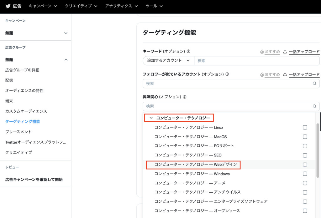Click flame おすすめ icon in キーワード row
The image size is (321, 218).
262,52
